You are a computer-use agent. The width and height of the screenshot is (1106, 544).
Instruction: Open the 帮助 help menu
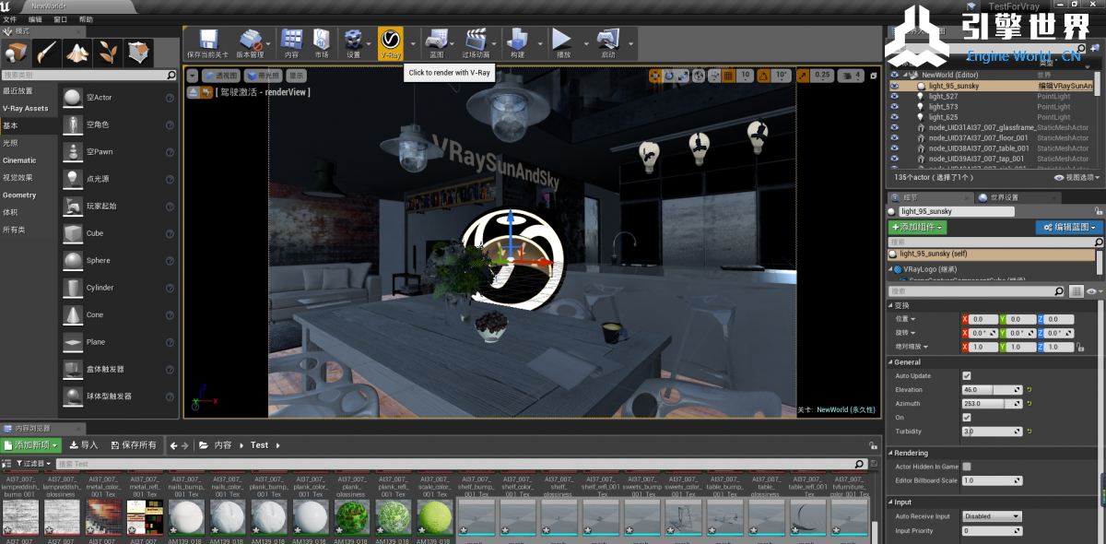pyautogui.click(x=86, y=18)
